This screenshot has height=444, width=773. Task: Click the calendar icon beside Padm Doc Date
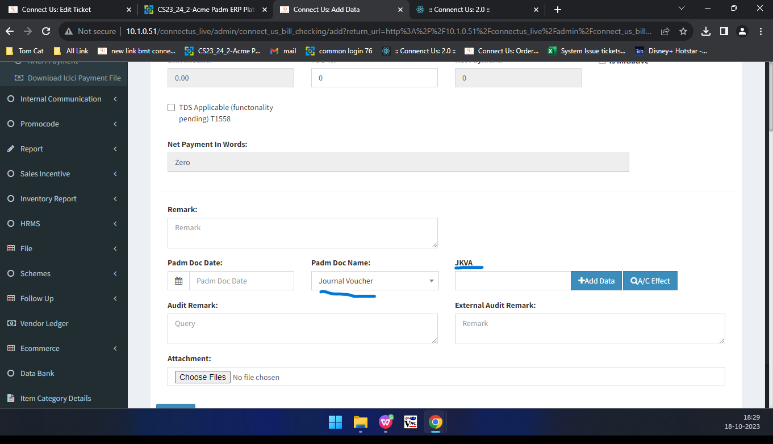(x=178, y=281)
